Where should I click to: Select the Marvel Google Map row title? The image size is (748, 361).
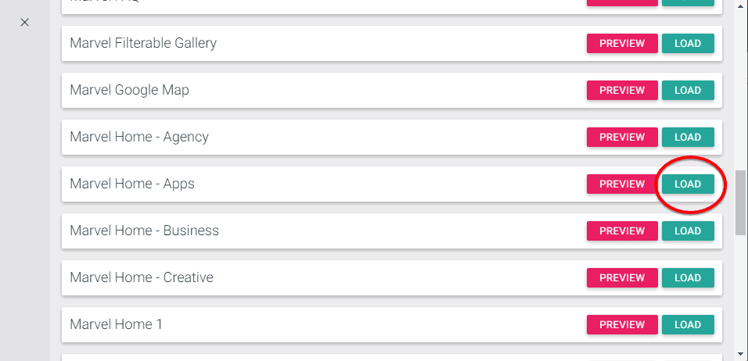[x=129, y=90]
